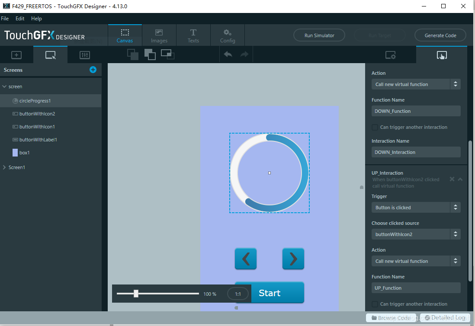Open the Interactions panel icon
This screenshot has height=326, width=475.
pyautogui.click(x=441, y=55)
